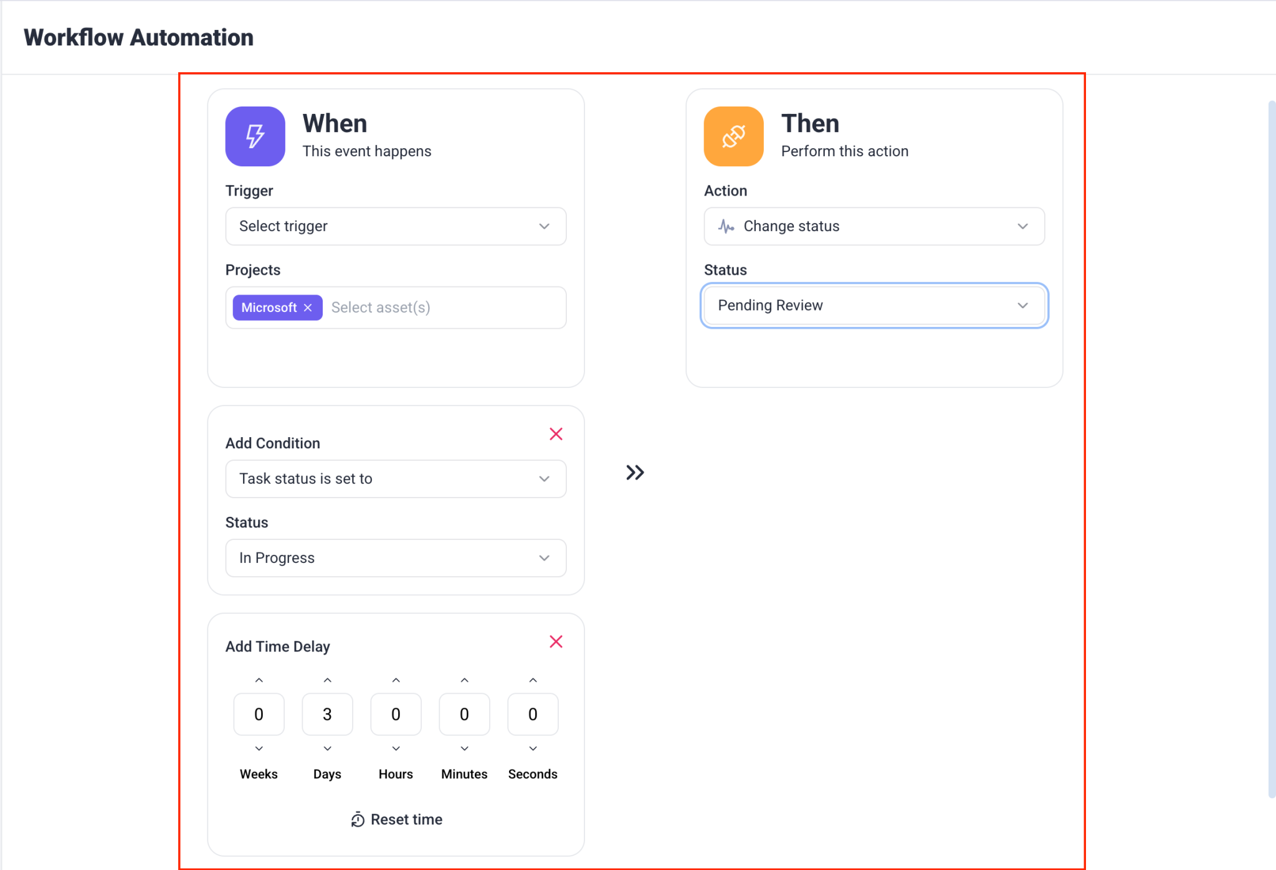This screenshot has width=1276, height=870.
Task: Expand the Pending Review status dropdown
Action: [874, 305]
